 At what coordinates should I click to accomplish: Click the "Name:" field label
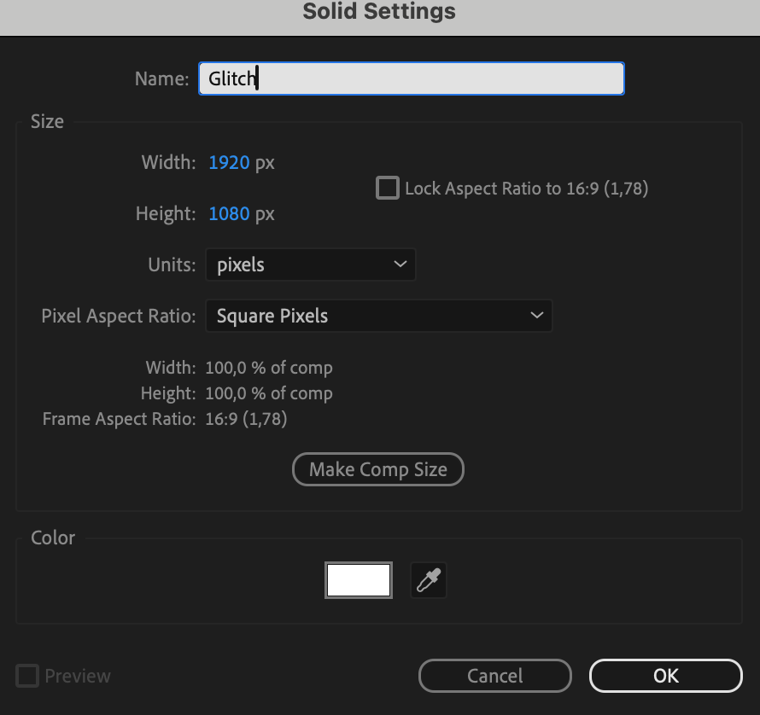[161, 78]
